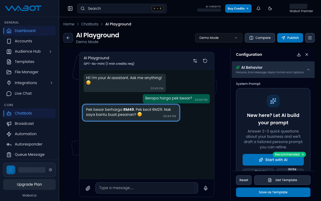321x201 pixels.
Task: Click the Reset button
Action: [244, 180]
